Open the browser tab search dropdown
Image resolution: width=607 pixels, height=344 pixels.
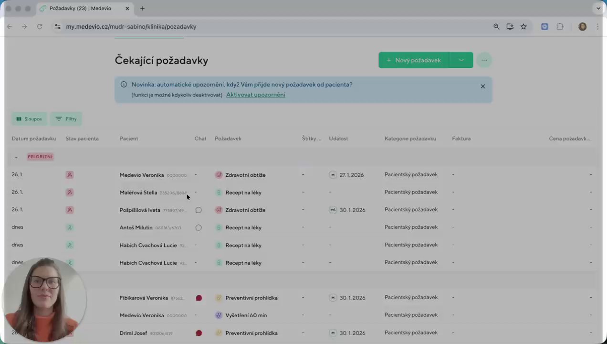[598, 9]
